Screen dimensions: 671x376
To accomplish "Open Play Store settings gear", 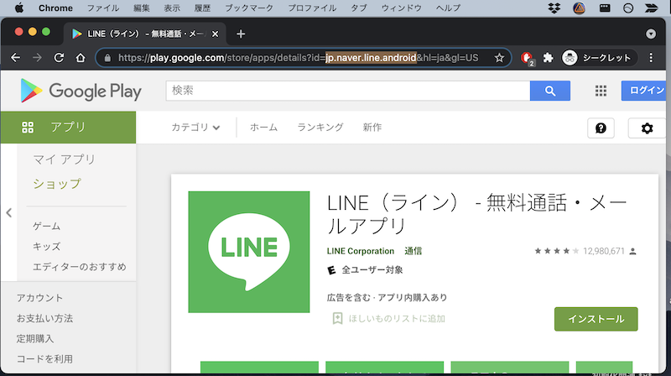I will tap(646, 128).
